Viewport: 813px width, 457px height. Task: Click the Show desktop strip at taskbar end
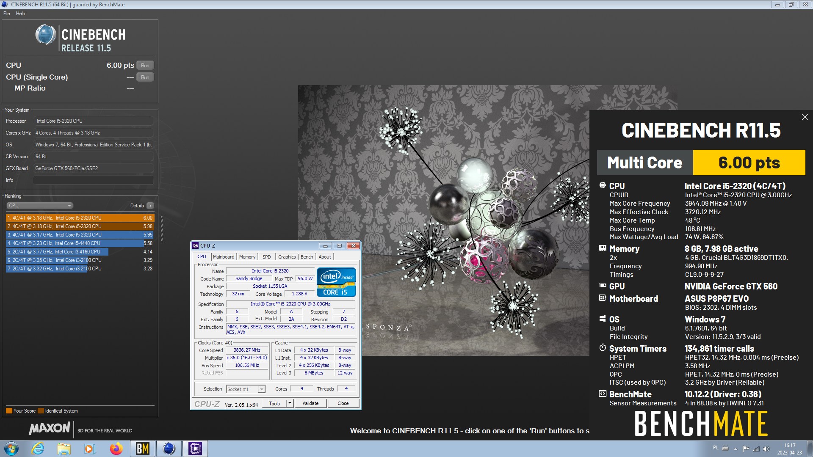pos(810,449)
